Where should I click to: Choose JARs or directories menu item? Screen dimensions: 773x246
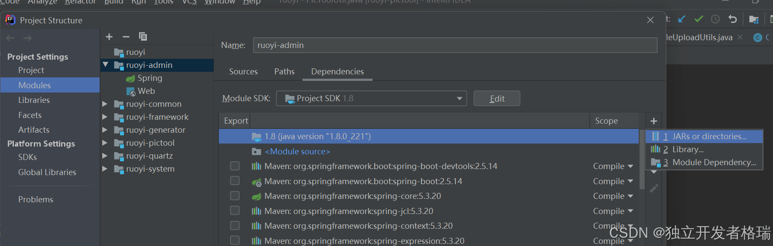[709, 137]
